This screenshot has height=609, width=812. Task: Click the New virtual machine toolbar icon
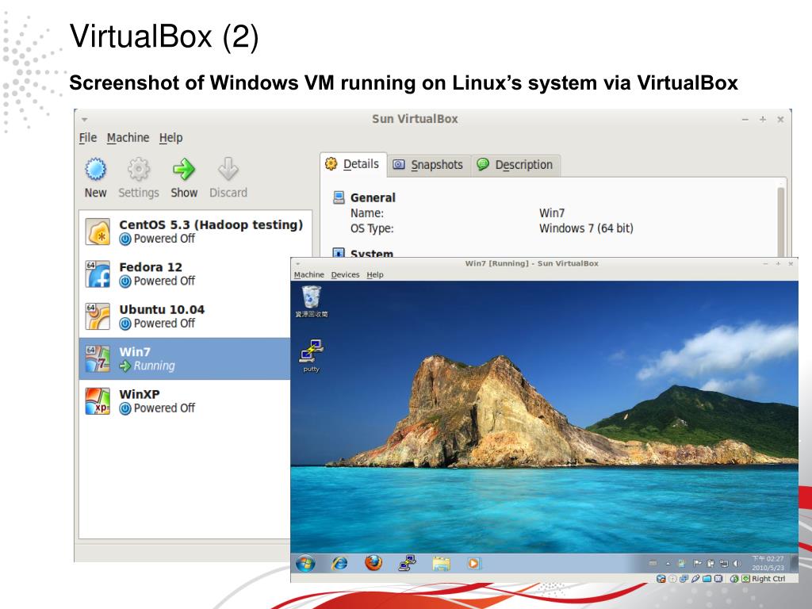tap(96, 169)
